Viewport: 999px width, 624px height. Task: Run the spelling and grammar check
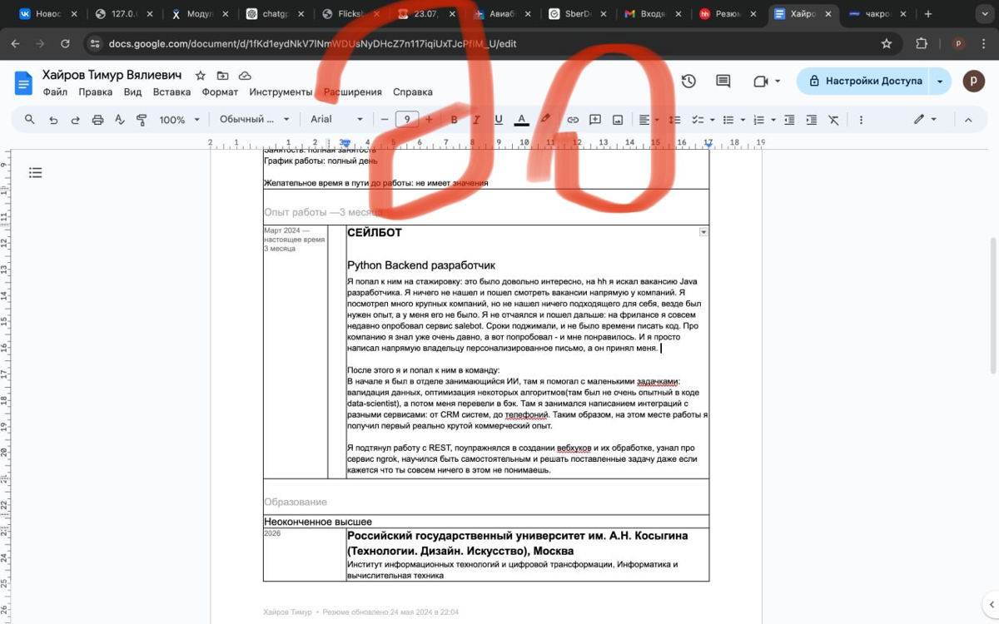click(x=119, y=120)
